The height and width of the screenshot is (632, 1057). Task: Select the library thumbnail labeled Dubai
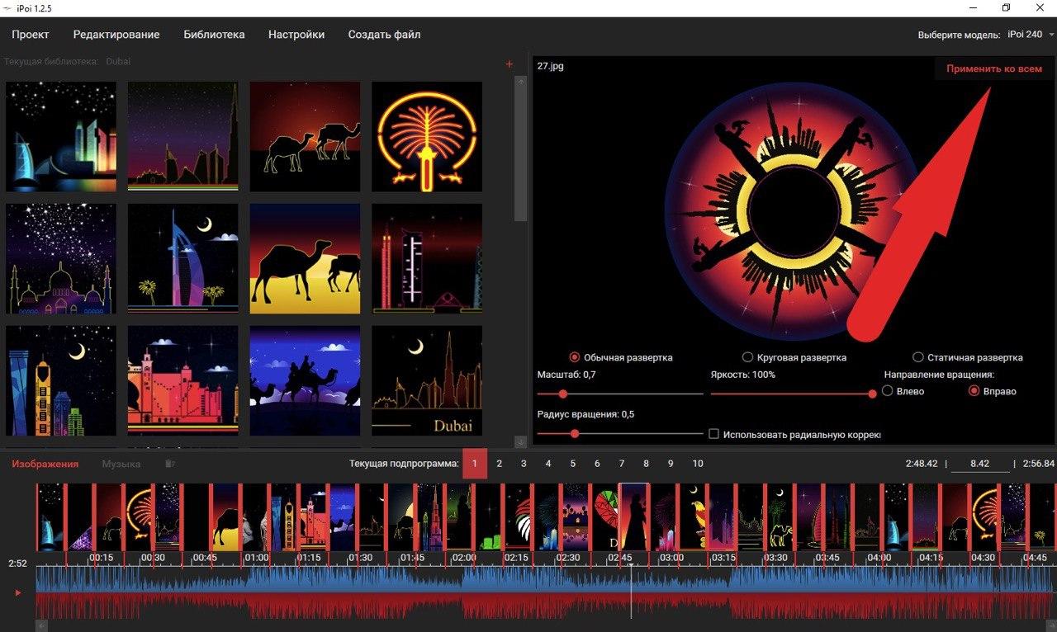pyautogui.click(x=427, y=380)
